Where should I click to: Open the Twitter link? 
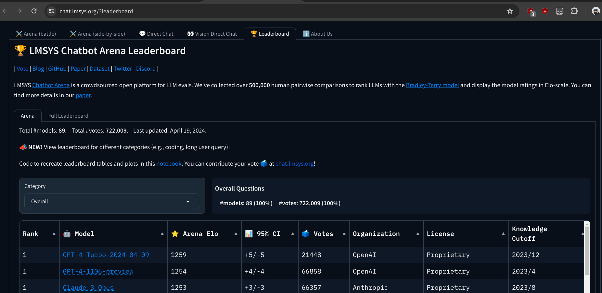tap(123, 69)
